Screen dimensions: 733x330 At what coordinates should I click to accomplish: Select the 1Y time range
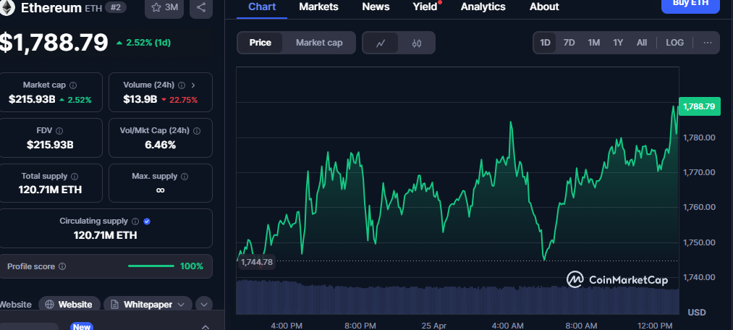(x=618, y=43)
